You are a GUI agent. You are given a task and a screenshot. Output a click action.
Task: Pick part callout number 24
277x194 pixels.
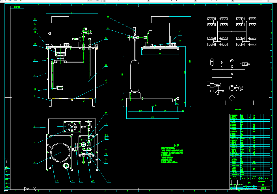106,124
